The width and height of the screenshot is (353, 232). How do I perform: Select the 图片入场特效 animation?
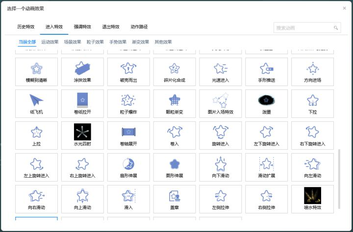coord(221,104)
